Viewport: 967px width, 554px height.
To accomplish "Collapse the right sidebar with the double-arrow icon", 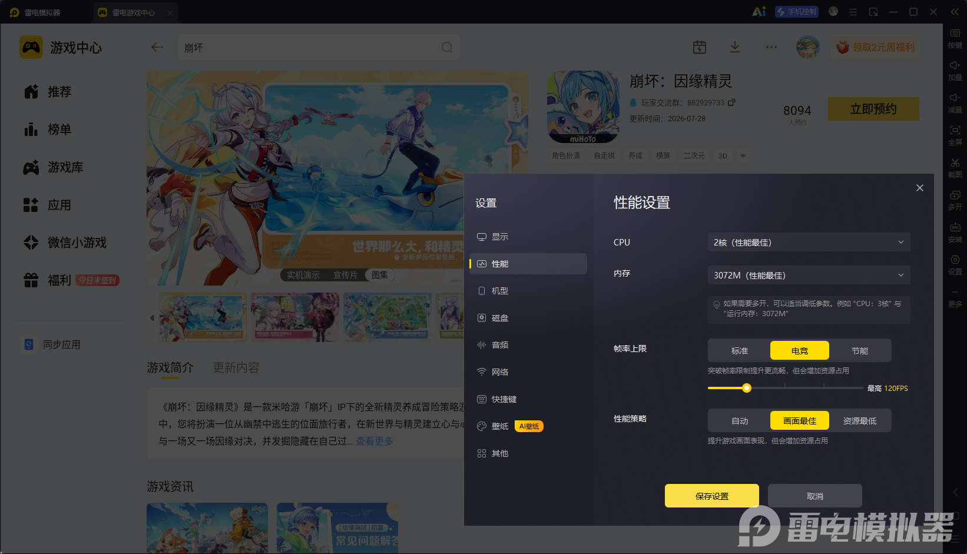I will tap(955, 12).
